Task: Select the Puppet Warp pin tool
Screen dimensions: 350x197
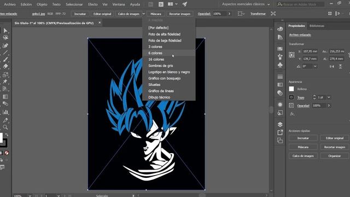Action: (x=5, y=82)
